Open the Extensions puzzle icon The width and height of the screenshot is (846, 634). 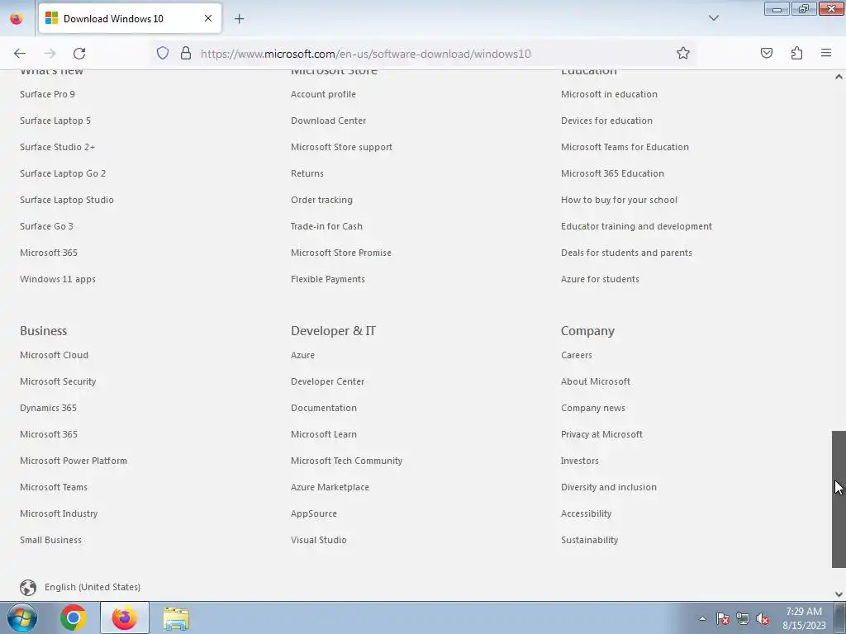click(x=796, y=53)
